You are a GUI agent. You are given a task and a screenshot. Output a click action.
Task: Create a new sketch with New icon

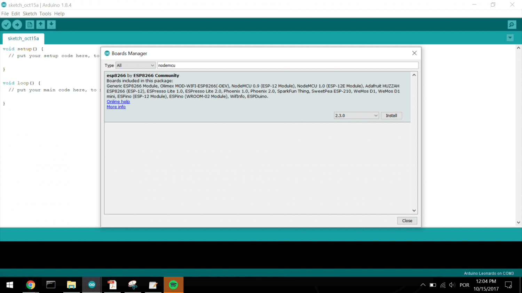coord(30,25)
